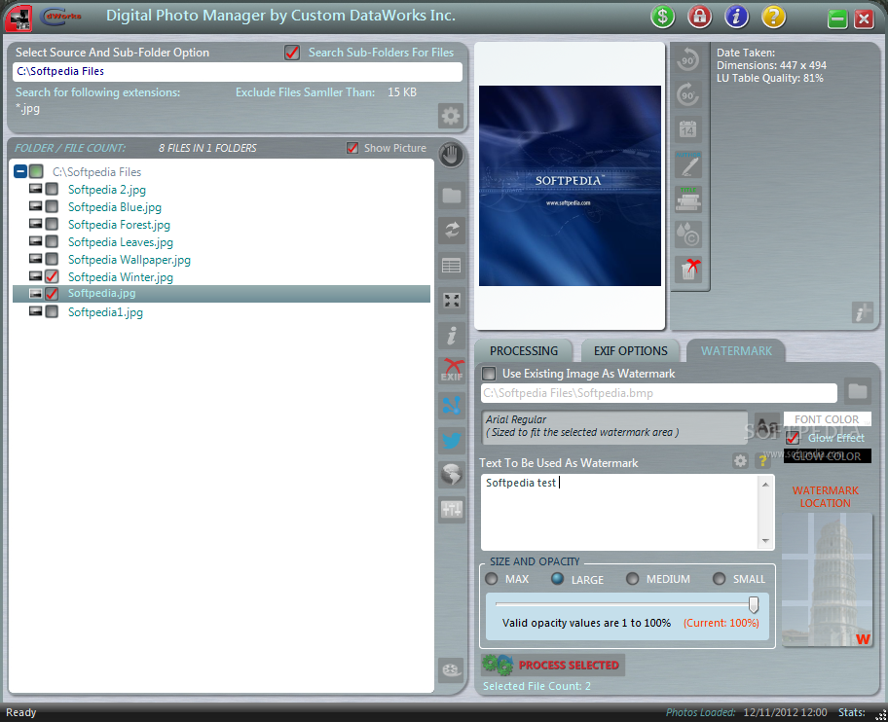Open the FONT COLOR picker
Viewport: 888px width, 722px height.
(827, 419)
